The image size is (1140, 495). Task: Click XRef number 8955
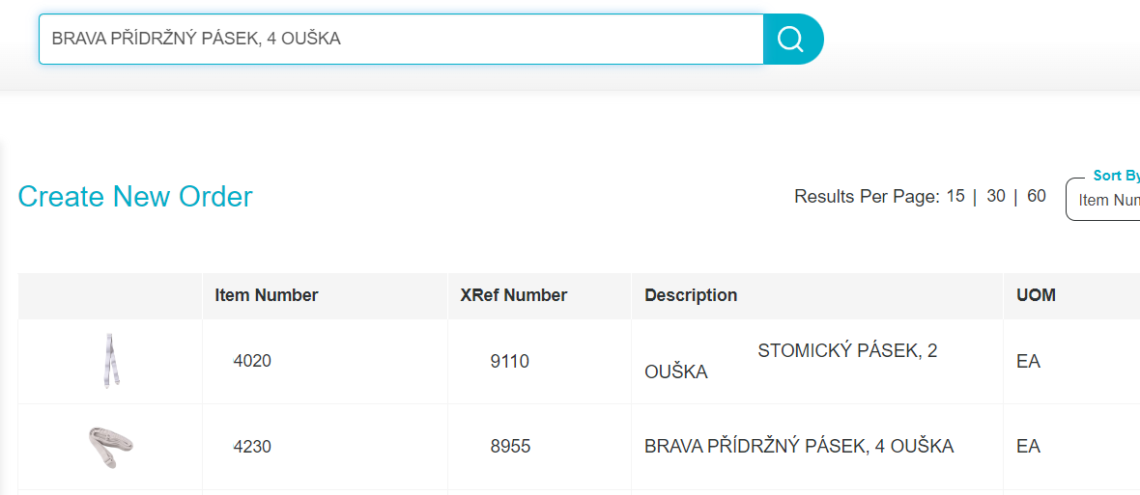510,447
